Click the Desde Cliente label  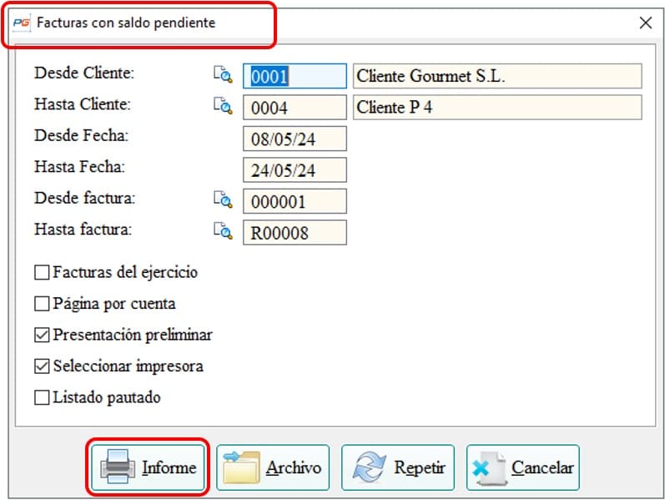(x=84, y=73)
